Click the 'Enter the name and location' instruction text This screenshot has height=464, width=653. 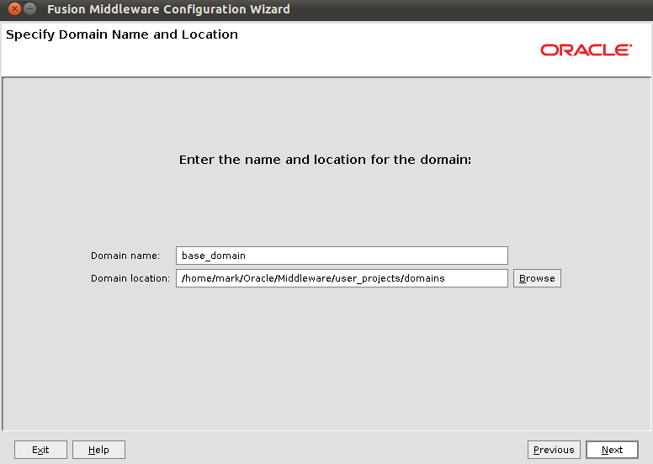tap(325, 159)
